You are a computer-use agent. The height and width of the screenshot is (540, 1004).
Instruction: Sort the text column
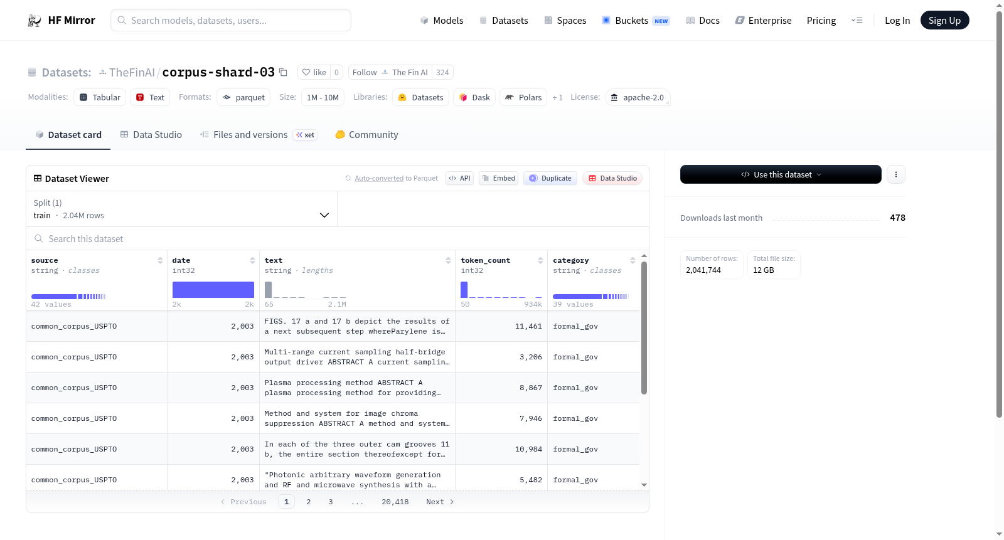click(448, 260)
